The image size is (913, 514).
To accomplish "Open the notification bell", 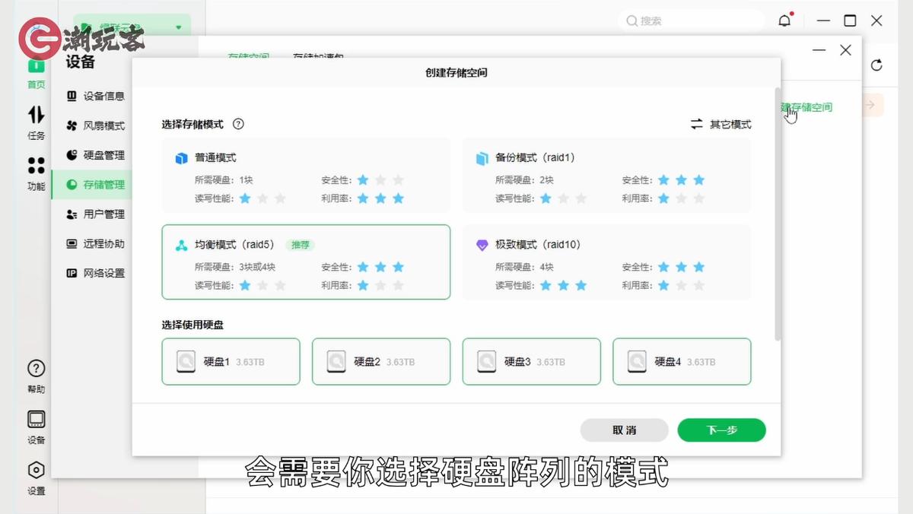I will click(785, 21).
